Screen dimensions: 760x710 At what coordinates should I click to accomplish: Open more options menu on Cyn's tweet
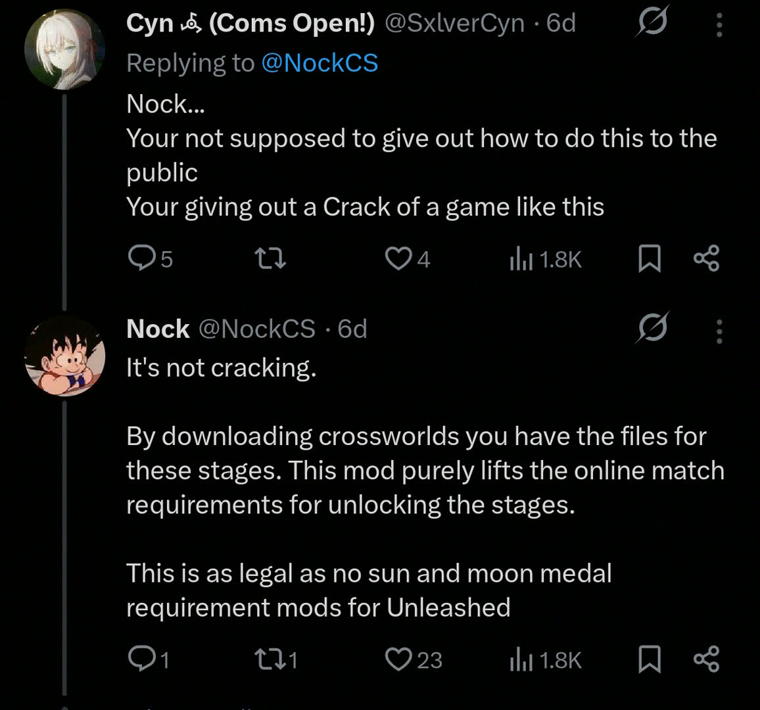click(x=719, y=25)
